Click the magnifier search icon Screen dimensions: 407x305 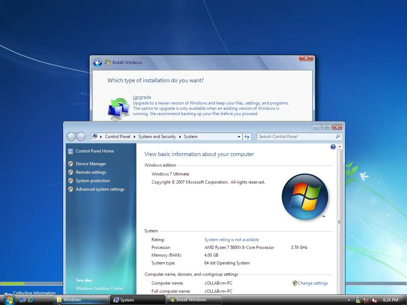click(x=338, y=136)
